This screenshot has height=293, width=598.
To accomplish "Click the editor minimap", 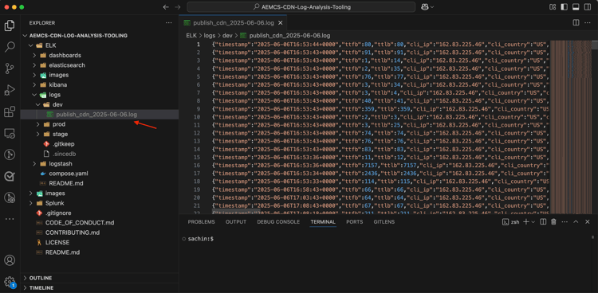I will (570, 126).
